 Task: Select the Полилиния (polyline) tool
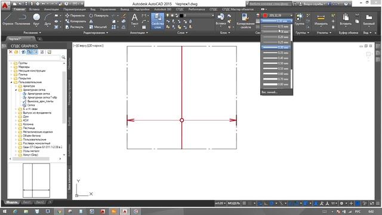[23, 19]
